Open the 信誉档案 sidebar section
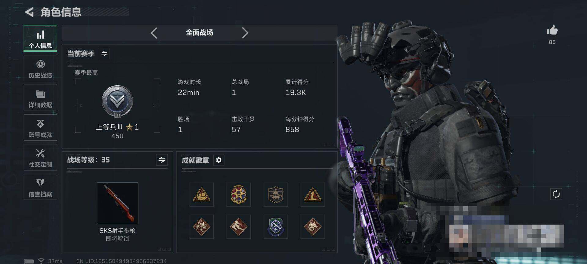587x264 pixels. 40,187
